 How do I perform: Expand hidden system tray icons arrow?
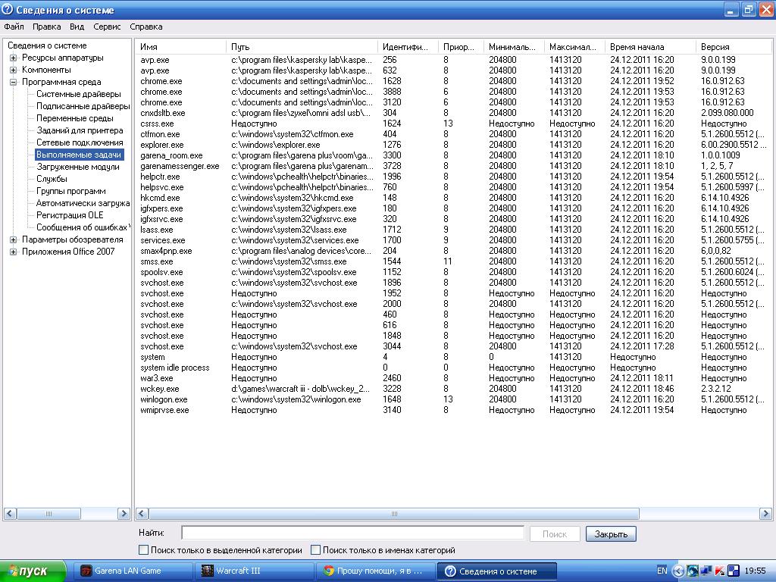coord(678,571)
